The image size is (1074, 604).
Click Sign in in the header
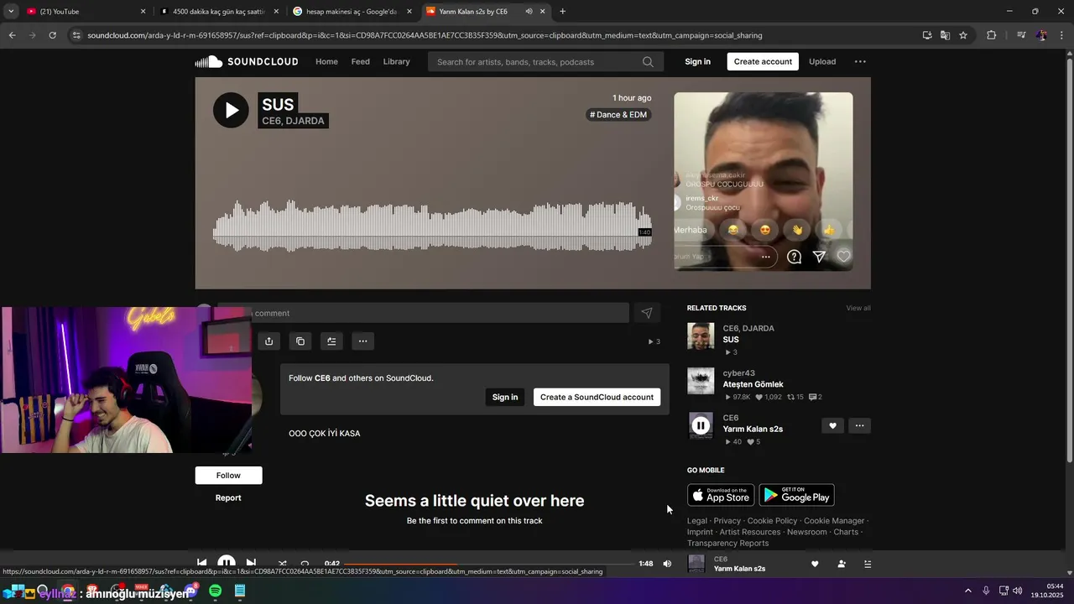tap(697, 61)
